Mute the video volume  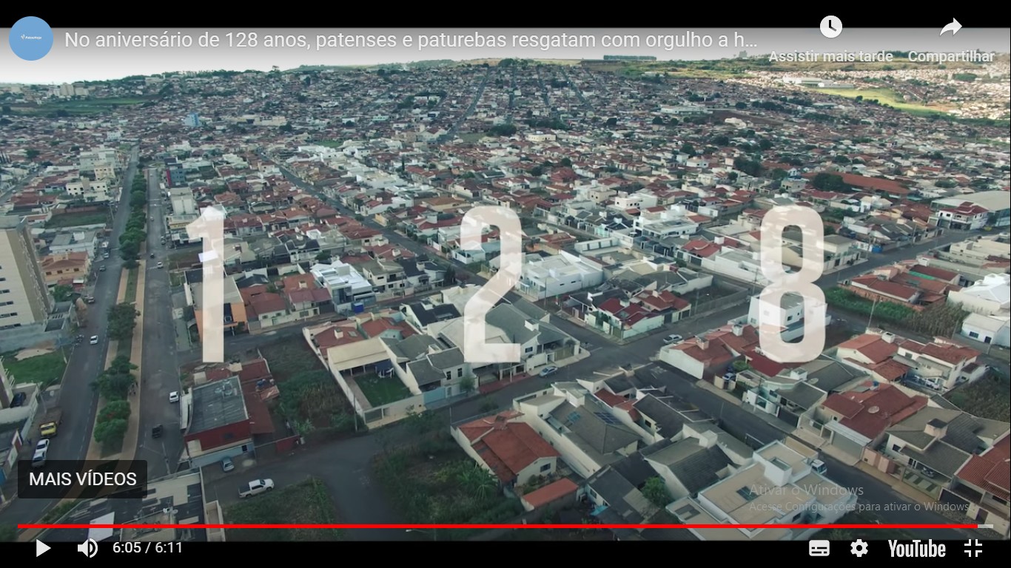pyautogui.click(x=88, y=548)
